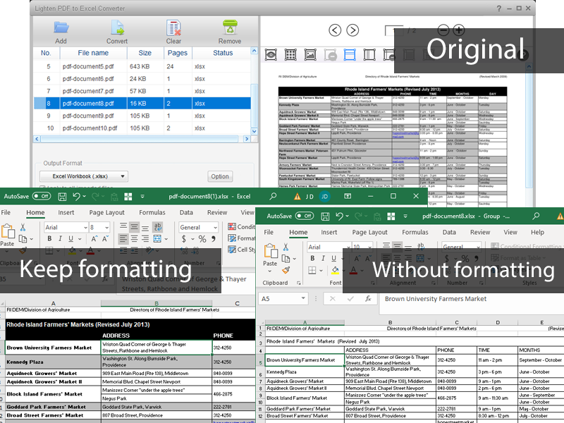This screenshot has height=423, width=564.
Task: Click the file list horizontal scrollbar
Action: 142,138
